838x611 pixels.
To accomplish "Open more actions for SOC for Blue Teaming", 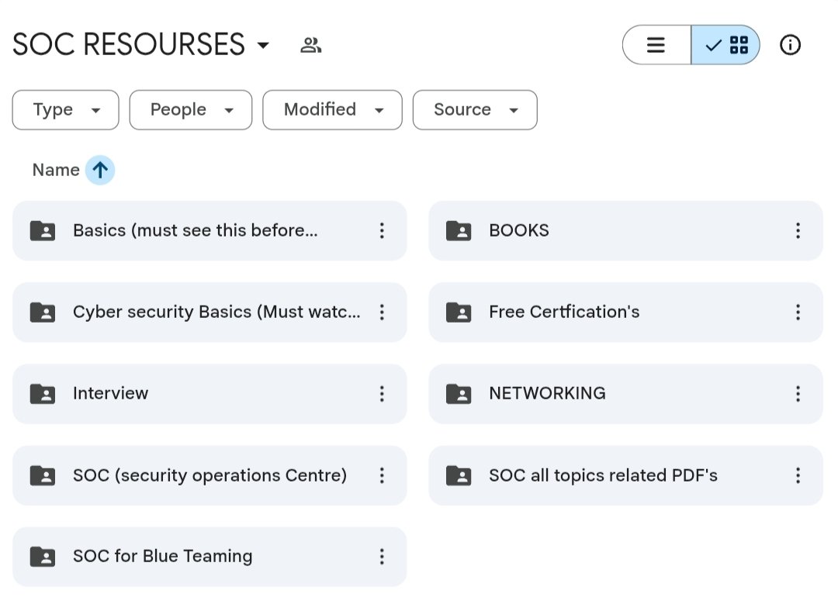I will point(382,557).
